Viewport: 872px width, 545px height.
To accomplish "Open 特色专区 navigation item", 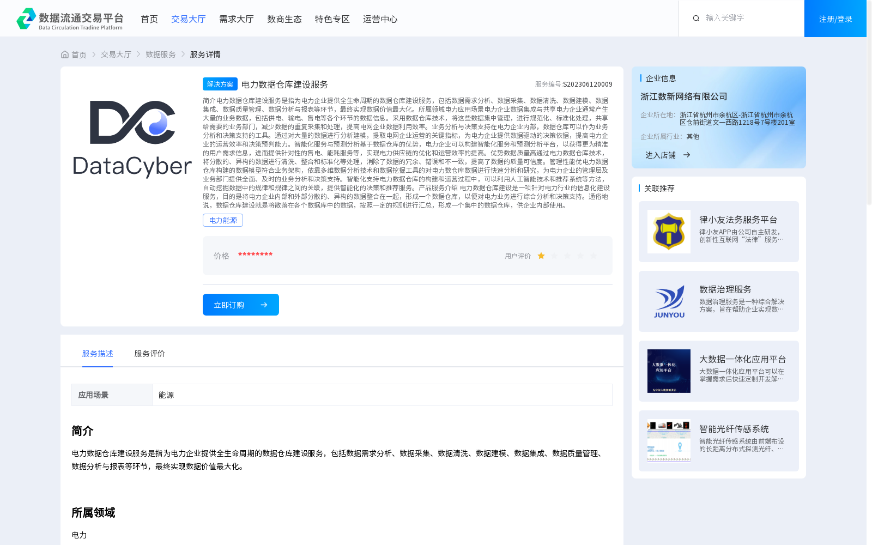I will click(332, 19).
